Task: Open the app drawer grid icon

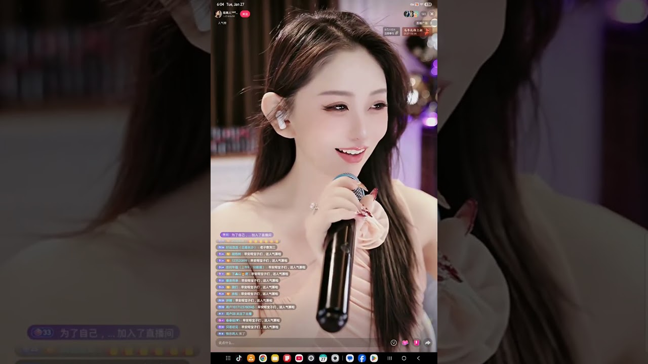Action: click(228, 358)
